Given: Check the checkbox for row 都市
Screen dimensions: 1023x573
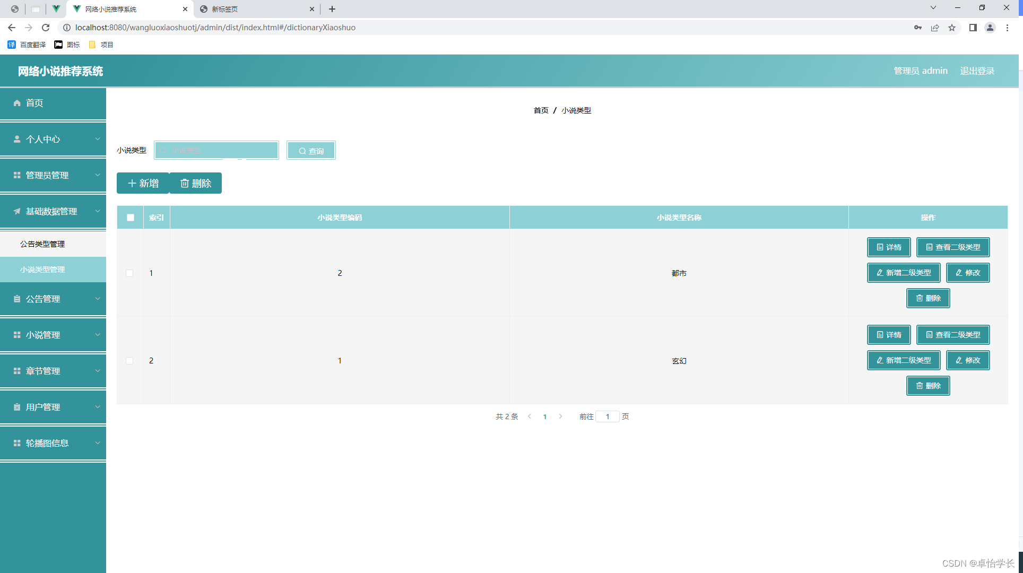Looking at the screenshot, I should [129, 273].
